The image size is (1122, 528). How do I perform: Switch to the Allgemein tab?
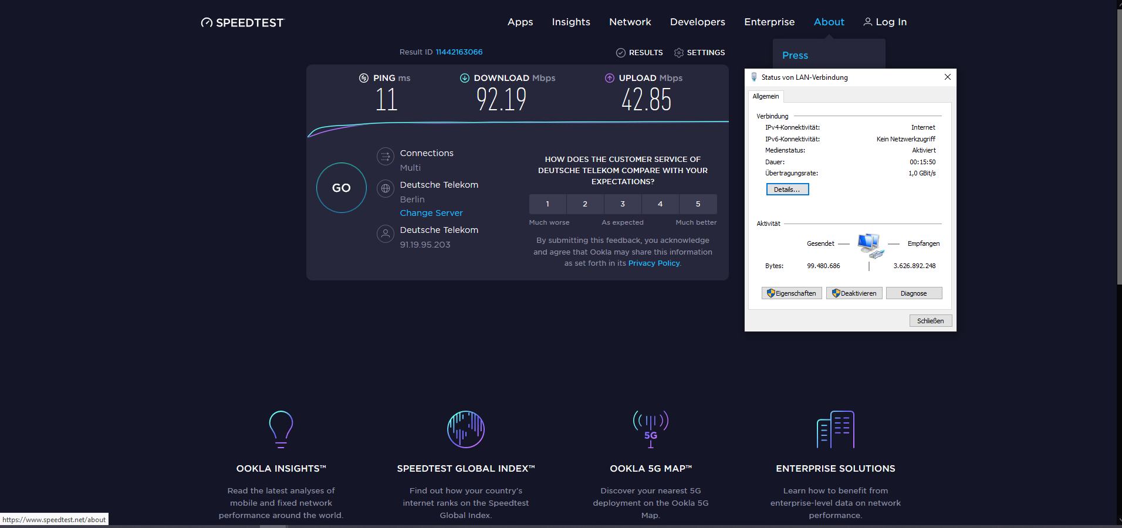click(x=766, y=96)
